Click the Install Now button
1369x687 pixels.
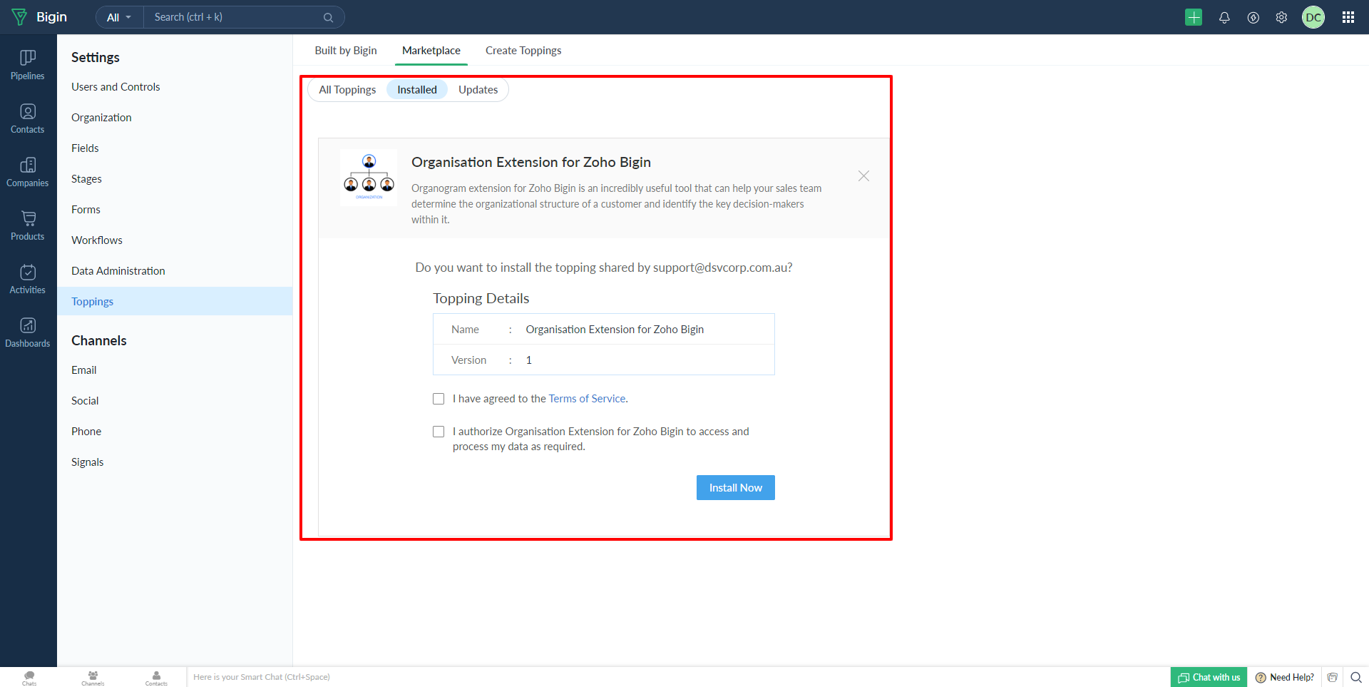[x=736, y=488]
